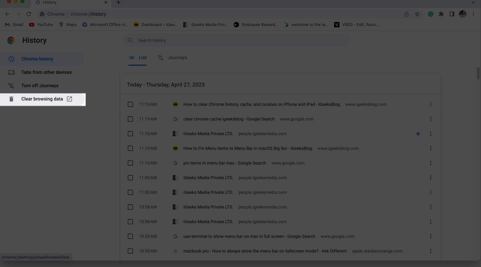Image resolution: width=481 pixels, height=267 pixels.
Task: Open Maps bookmark
Action: [x=68, y=25]
